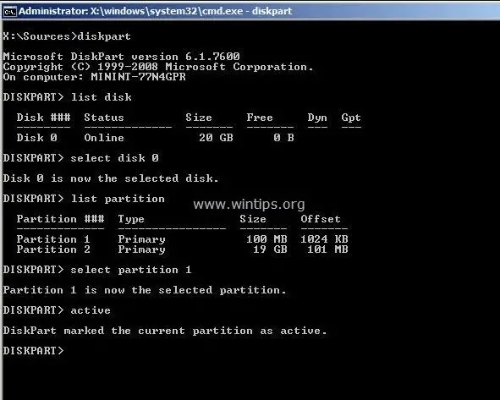Viewport: 500px width, 400px height.
Task: Click the 'Offset' column header
Action: (321, 219)
